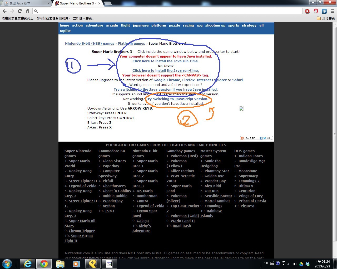This screenshot has height=269, width=337.
Task: Go to the racing category
Action: (x=188, y=25)
